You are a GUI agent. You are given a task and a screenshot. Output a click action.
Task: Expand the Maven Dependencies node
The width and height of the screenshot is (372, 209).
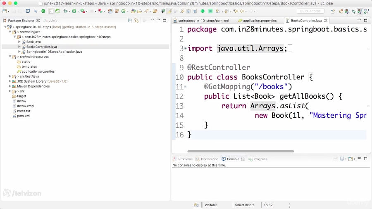click(x=10, y=86)
